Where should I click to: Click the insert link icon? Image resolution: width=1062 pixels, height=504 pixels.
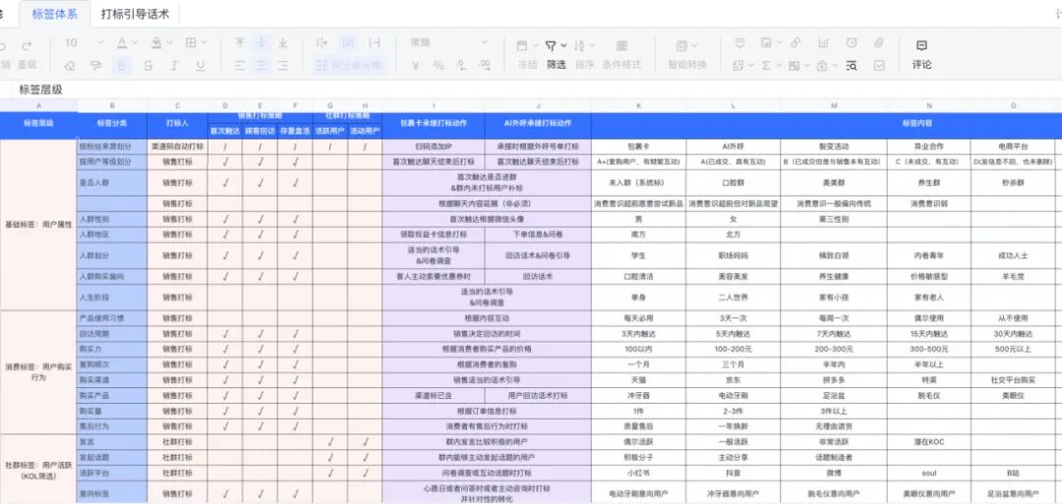796,42
